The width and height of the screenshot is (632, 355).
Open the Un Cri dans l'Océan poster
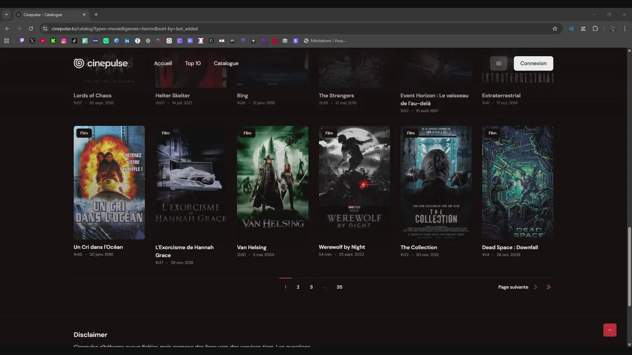coord(109,182)
